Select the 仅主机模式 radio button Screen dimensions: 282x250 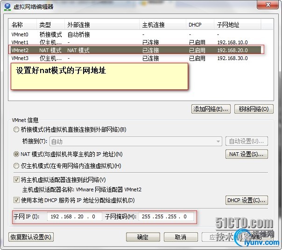16,166
